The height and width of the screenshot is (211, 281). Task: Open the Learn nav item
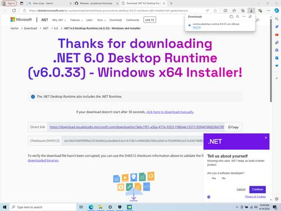pyautogui.click(x=89, y=20)
